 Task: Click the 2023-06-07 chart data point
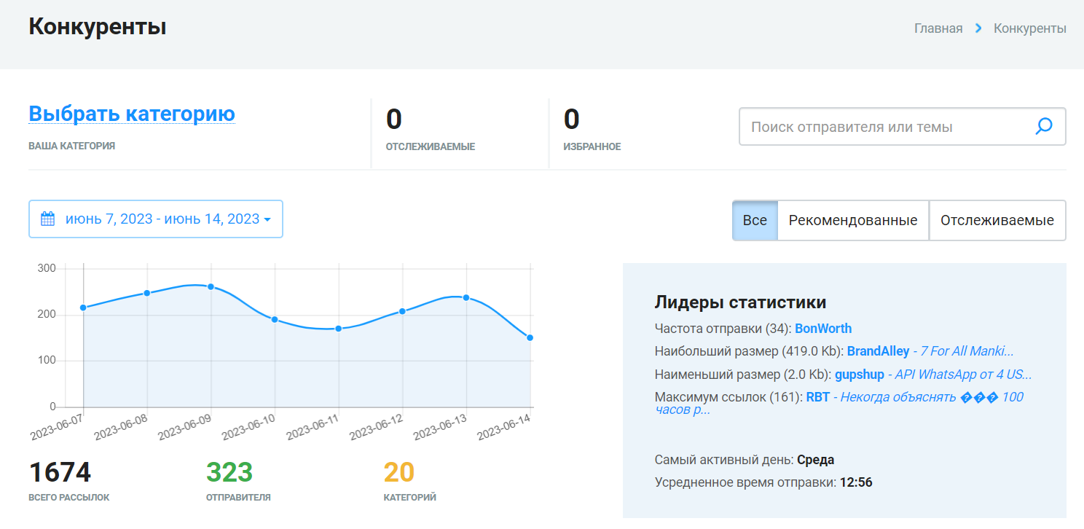83,307
